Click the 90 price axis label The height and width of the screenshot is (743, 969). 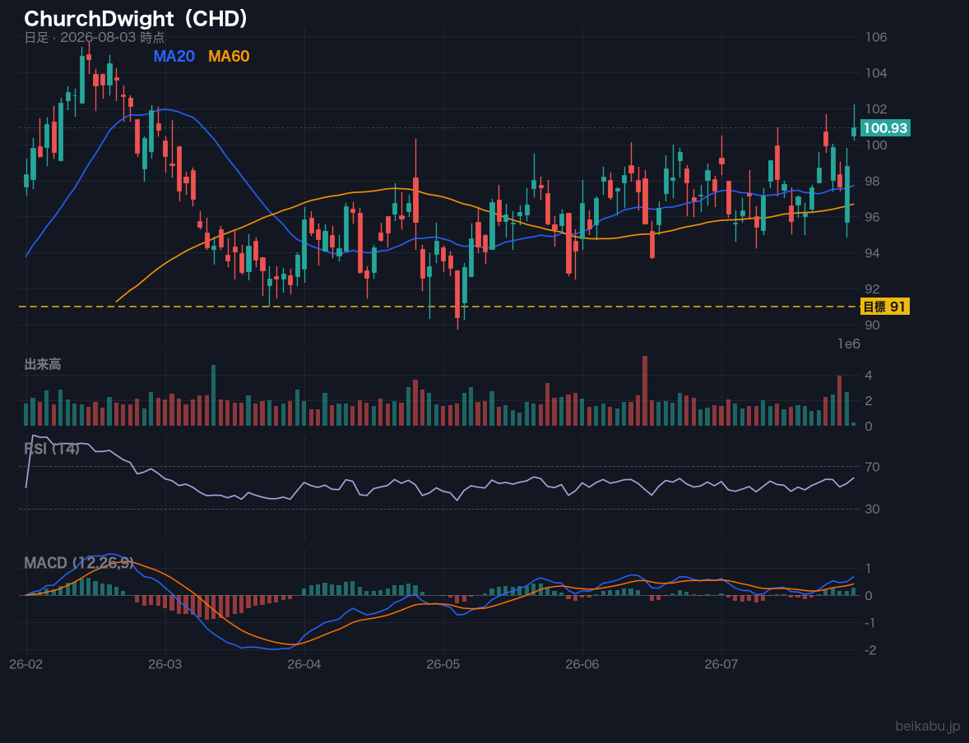[872, 325]
